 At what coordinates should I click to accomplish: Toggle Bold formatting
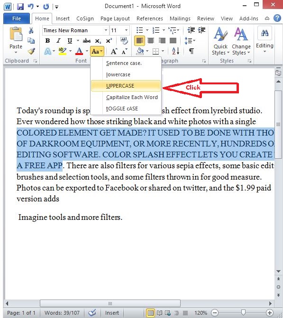pyautogui.click(x=47, y=41)
